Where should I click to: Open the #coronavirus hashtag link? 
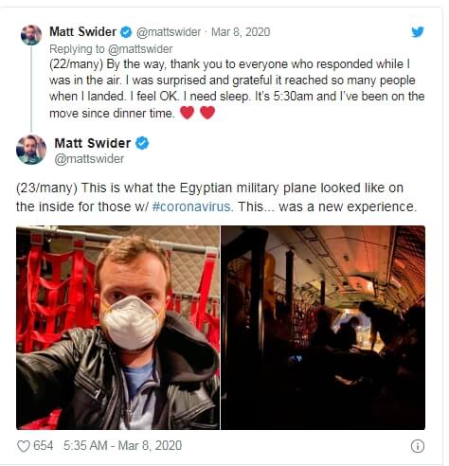(191, 206)
